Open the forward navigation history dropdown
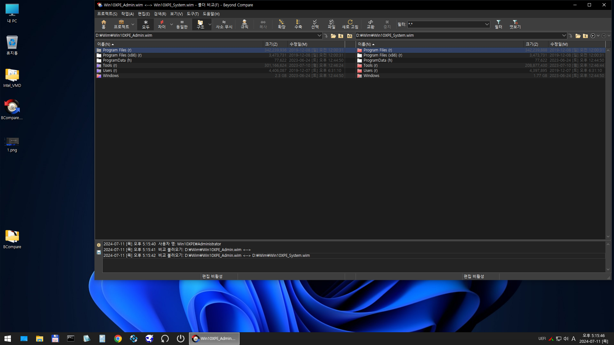 [609, 36]
